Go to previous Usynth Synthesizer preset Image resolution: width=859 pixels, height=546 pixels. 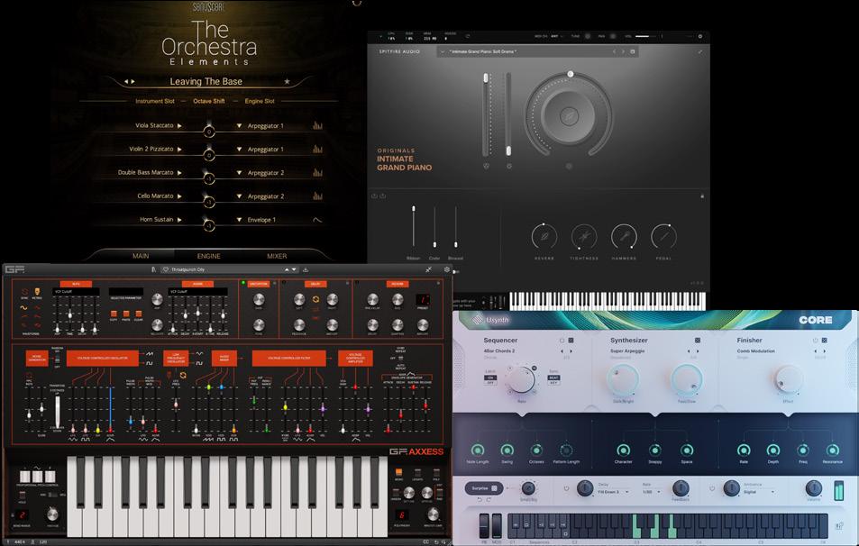coord(689,351)
